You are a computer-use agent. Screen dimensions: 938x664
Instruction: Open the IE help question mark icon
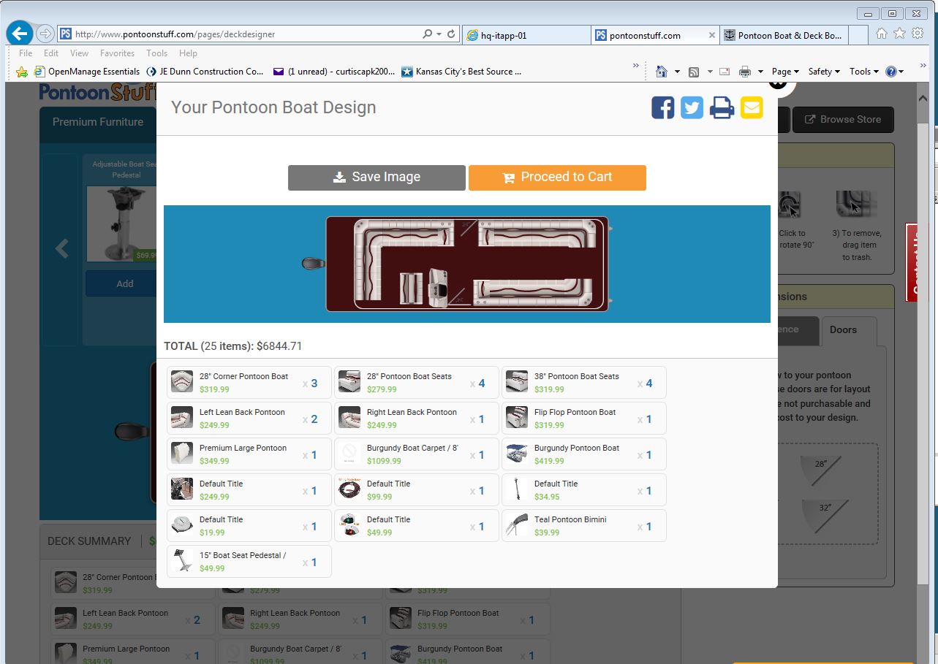coord(890,72)
